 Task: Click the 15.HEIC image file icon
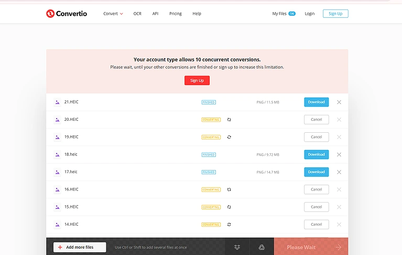pos(58,207)
